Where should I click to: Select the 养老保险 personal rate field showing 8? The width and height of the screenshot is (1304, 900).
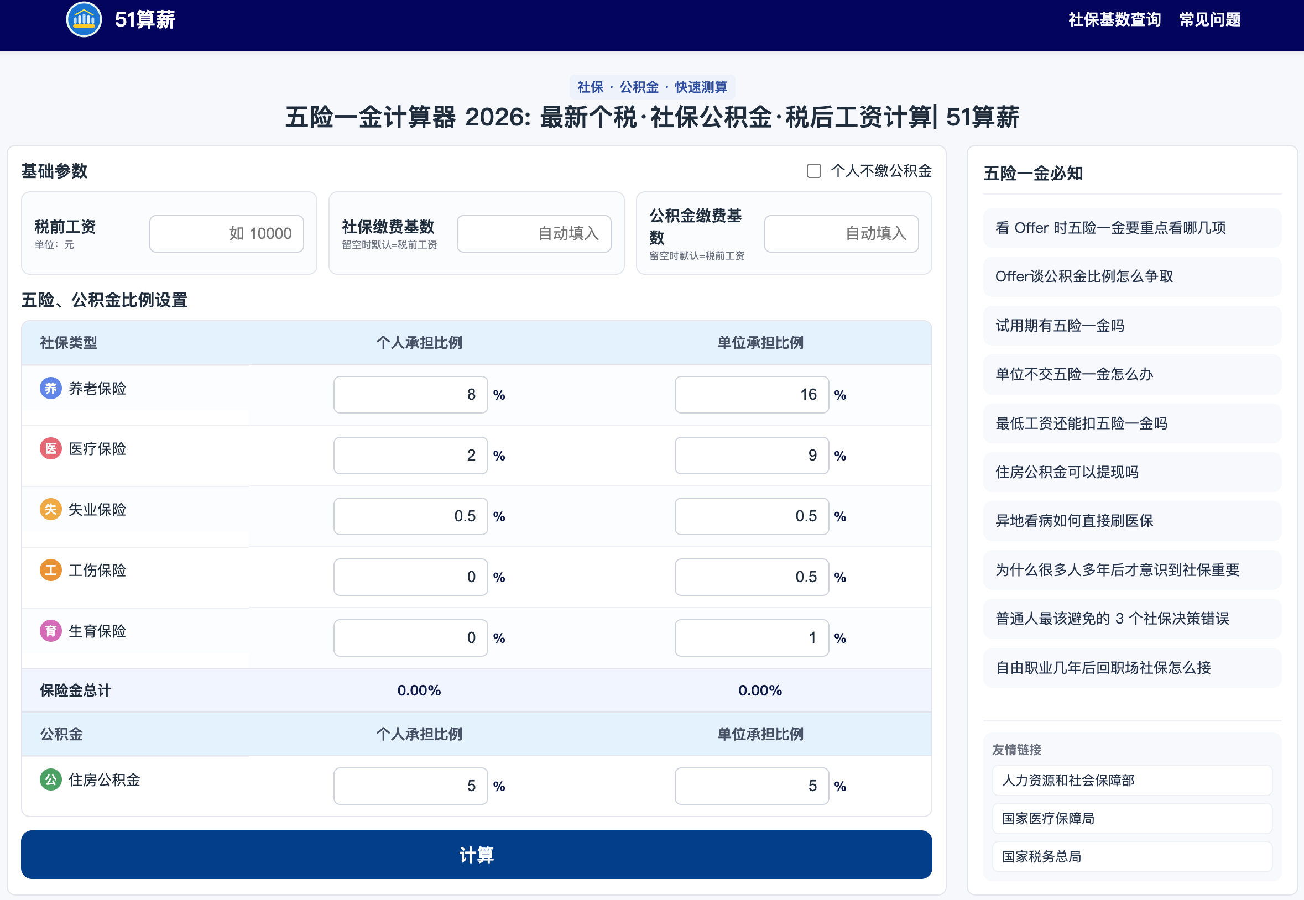[410, 394]
